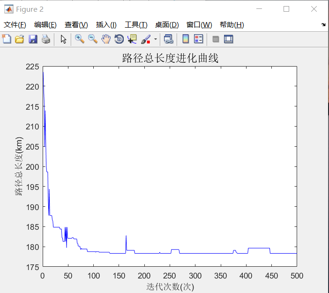329x293 pixels.
Task: Open the 编辑(E) menu
Action: 45,25
